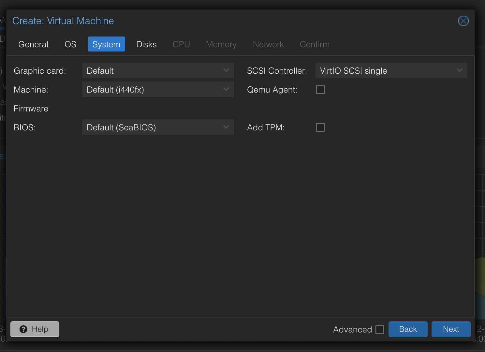This screenshot has width=485, height=352.
Task: Go to the Network tab
Action: click(268, 44)
